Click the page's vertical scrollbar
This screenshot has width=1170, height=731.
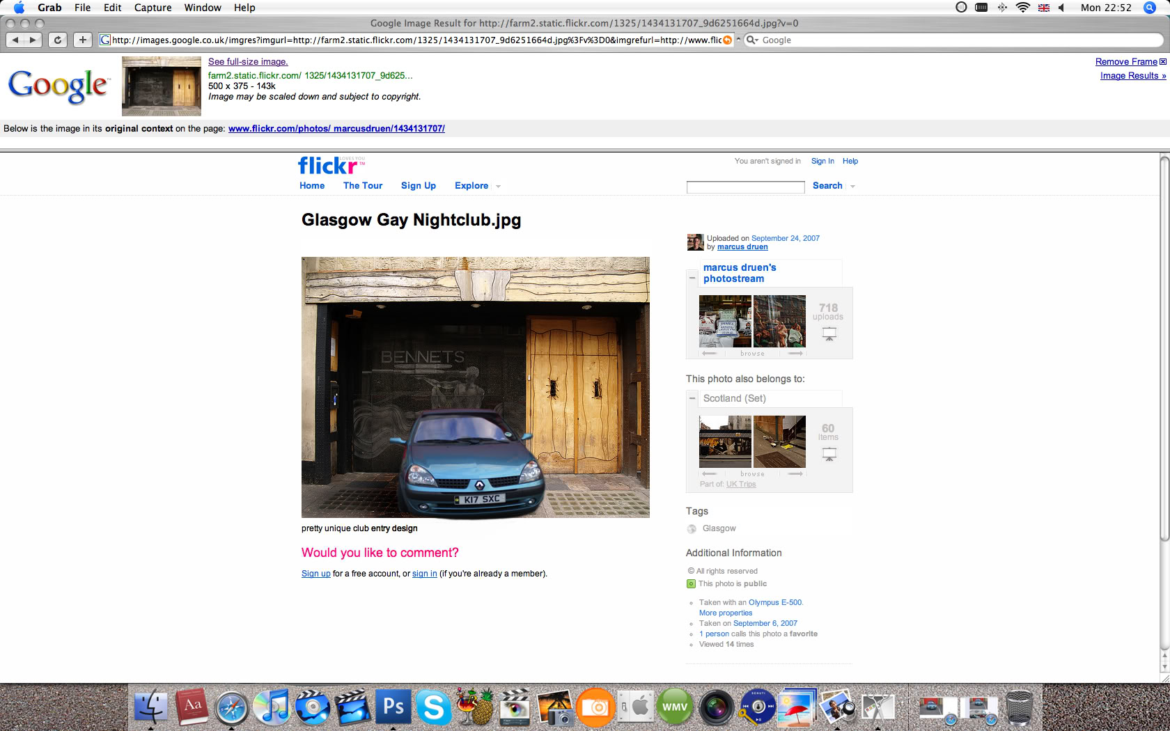pos(1164,348)
